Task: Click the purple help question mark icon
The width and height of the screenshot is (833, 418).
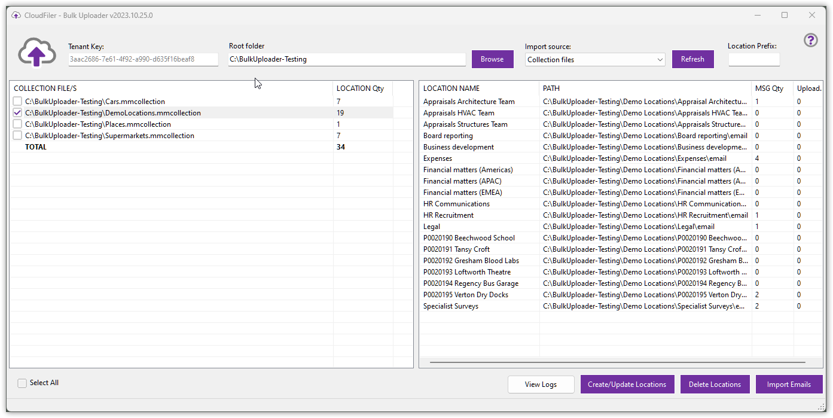Action: point(810,40)
